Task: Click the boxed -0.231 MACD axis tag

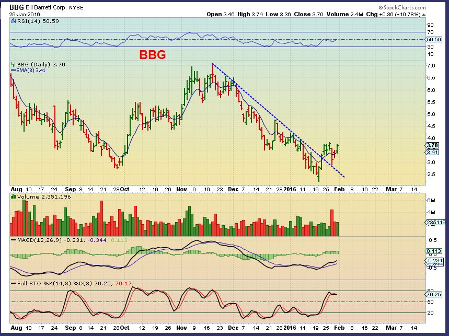Action: click(435, 260)
